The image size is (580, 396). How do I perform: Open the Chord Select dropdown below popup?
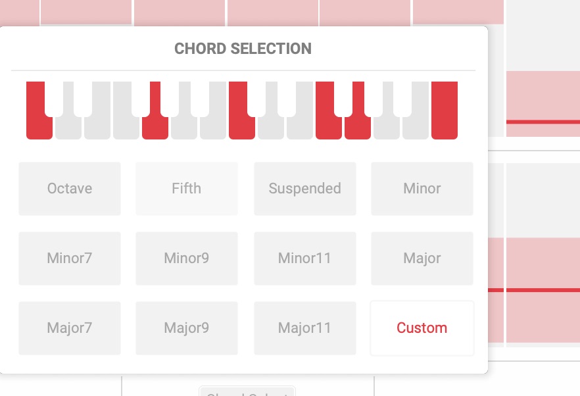point(247,392)
